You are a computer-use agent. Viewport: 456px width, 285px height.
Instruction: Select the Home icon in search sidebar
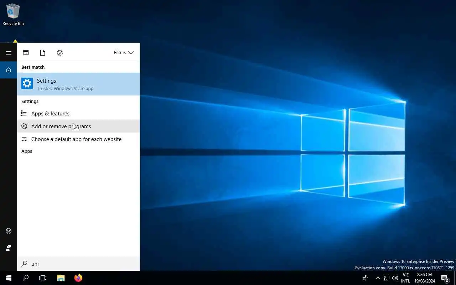coord(9,70)
